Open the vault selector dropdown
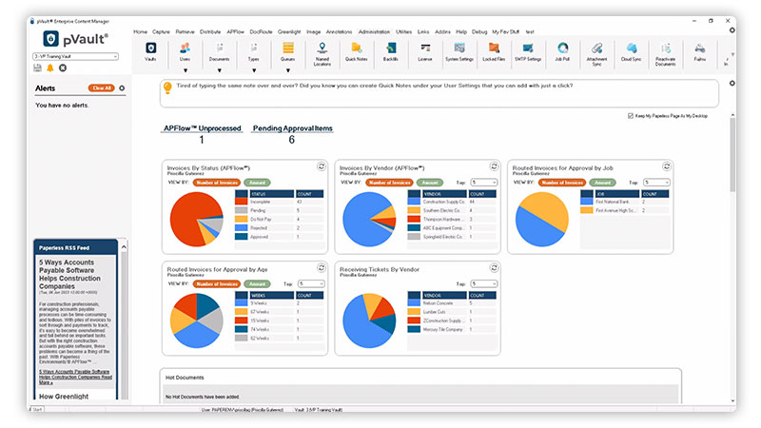761x428 pixels. point(76,56)
